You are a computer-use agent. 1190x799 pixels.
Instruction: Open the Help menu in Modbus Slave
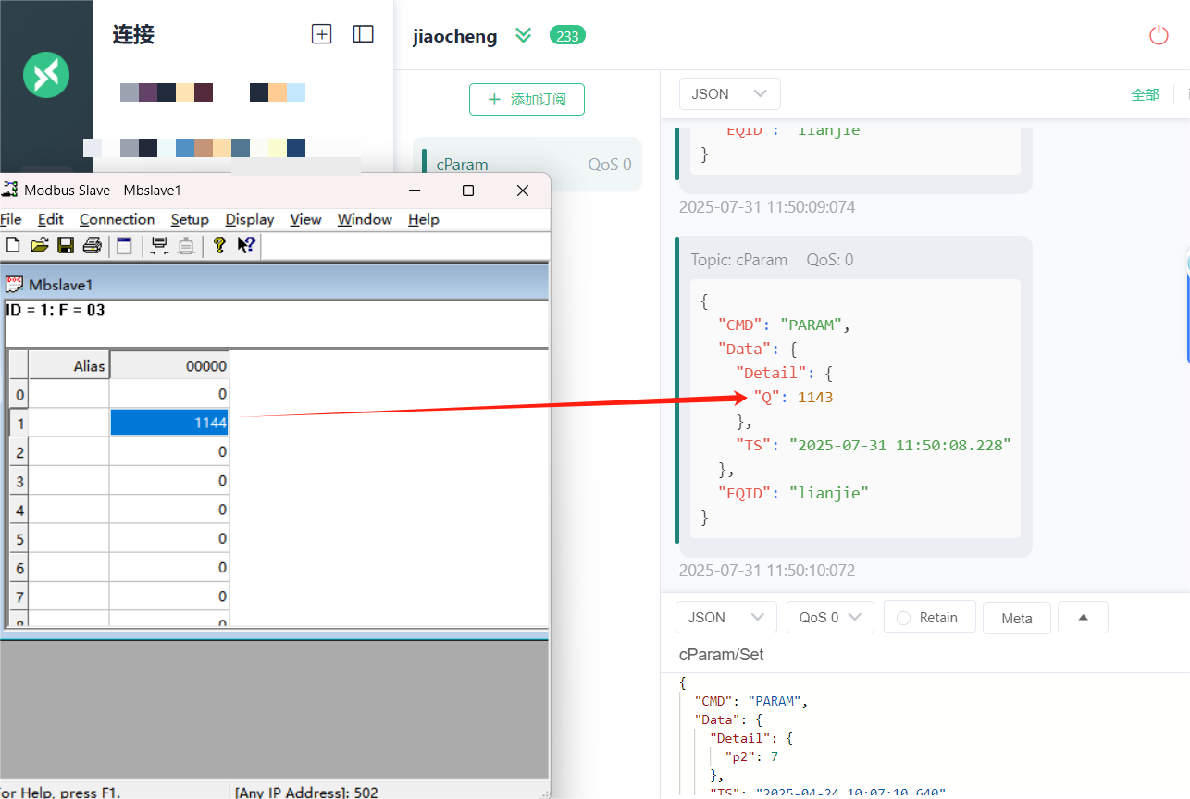click(x=423, y=219)
